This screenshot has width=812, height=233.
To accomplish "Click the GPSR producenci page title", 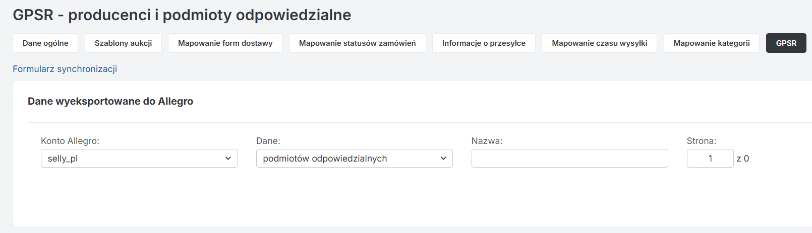I will coord(182,15).
